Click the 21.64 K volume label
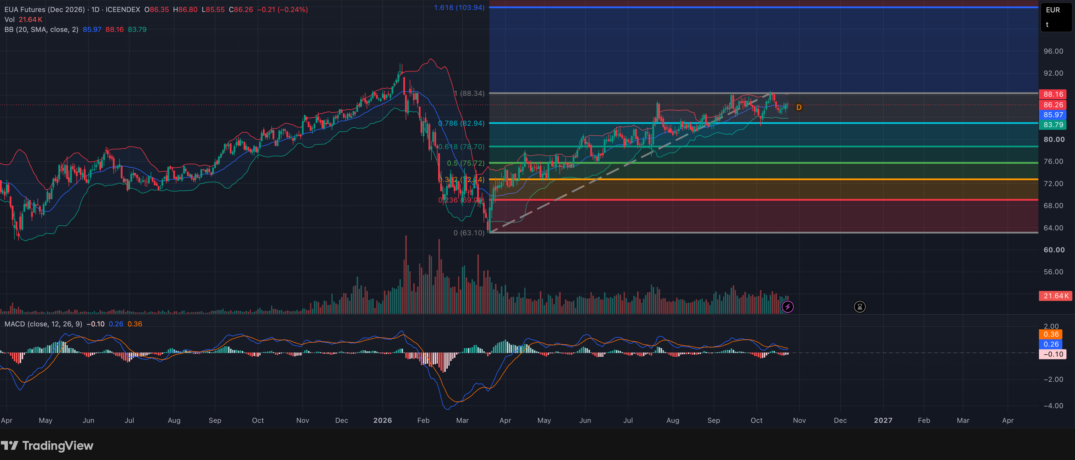Viewport: 1075px width, 460px height. (x=1056, y=296)
